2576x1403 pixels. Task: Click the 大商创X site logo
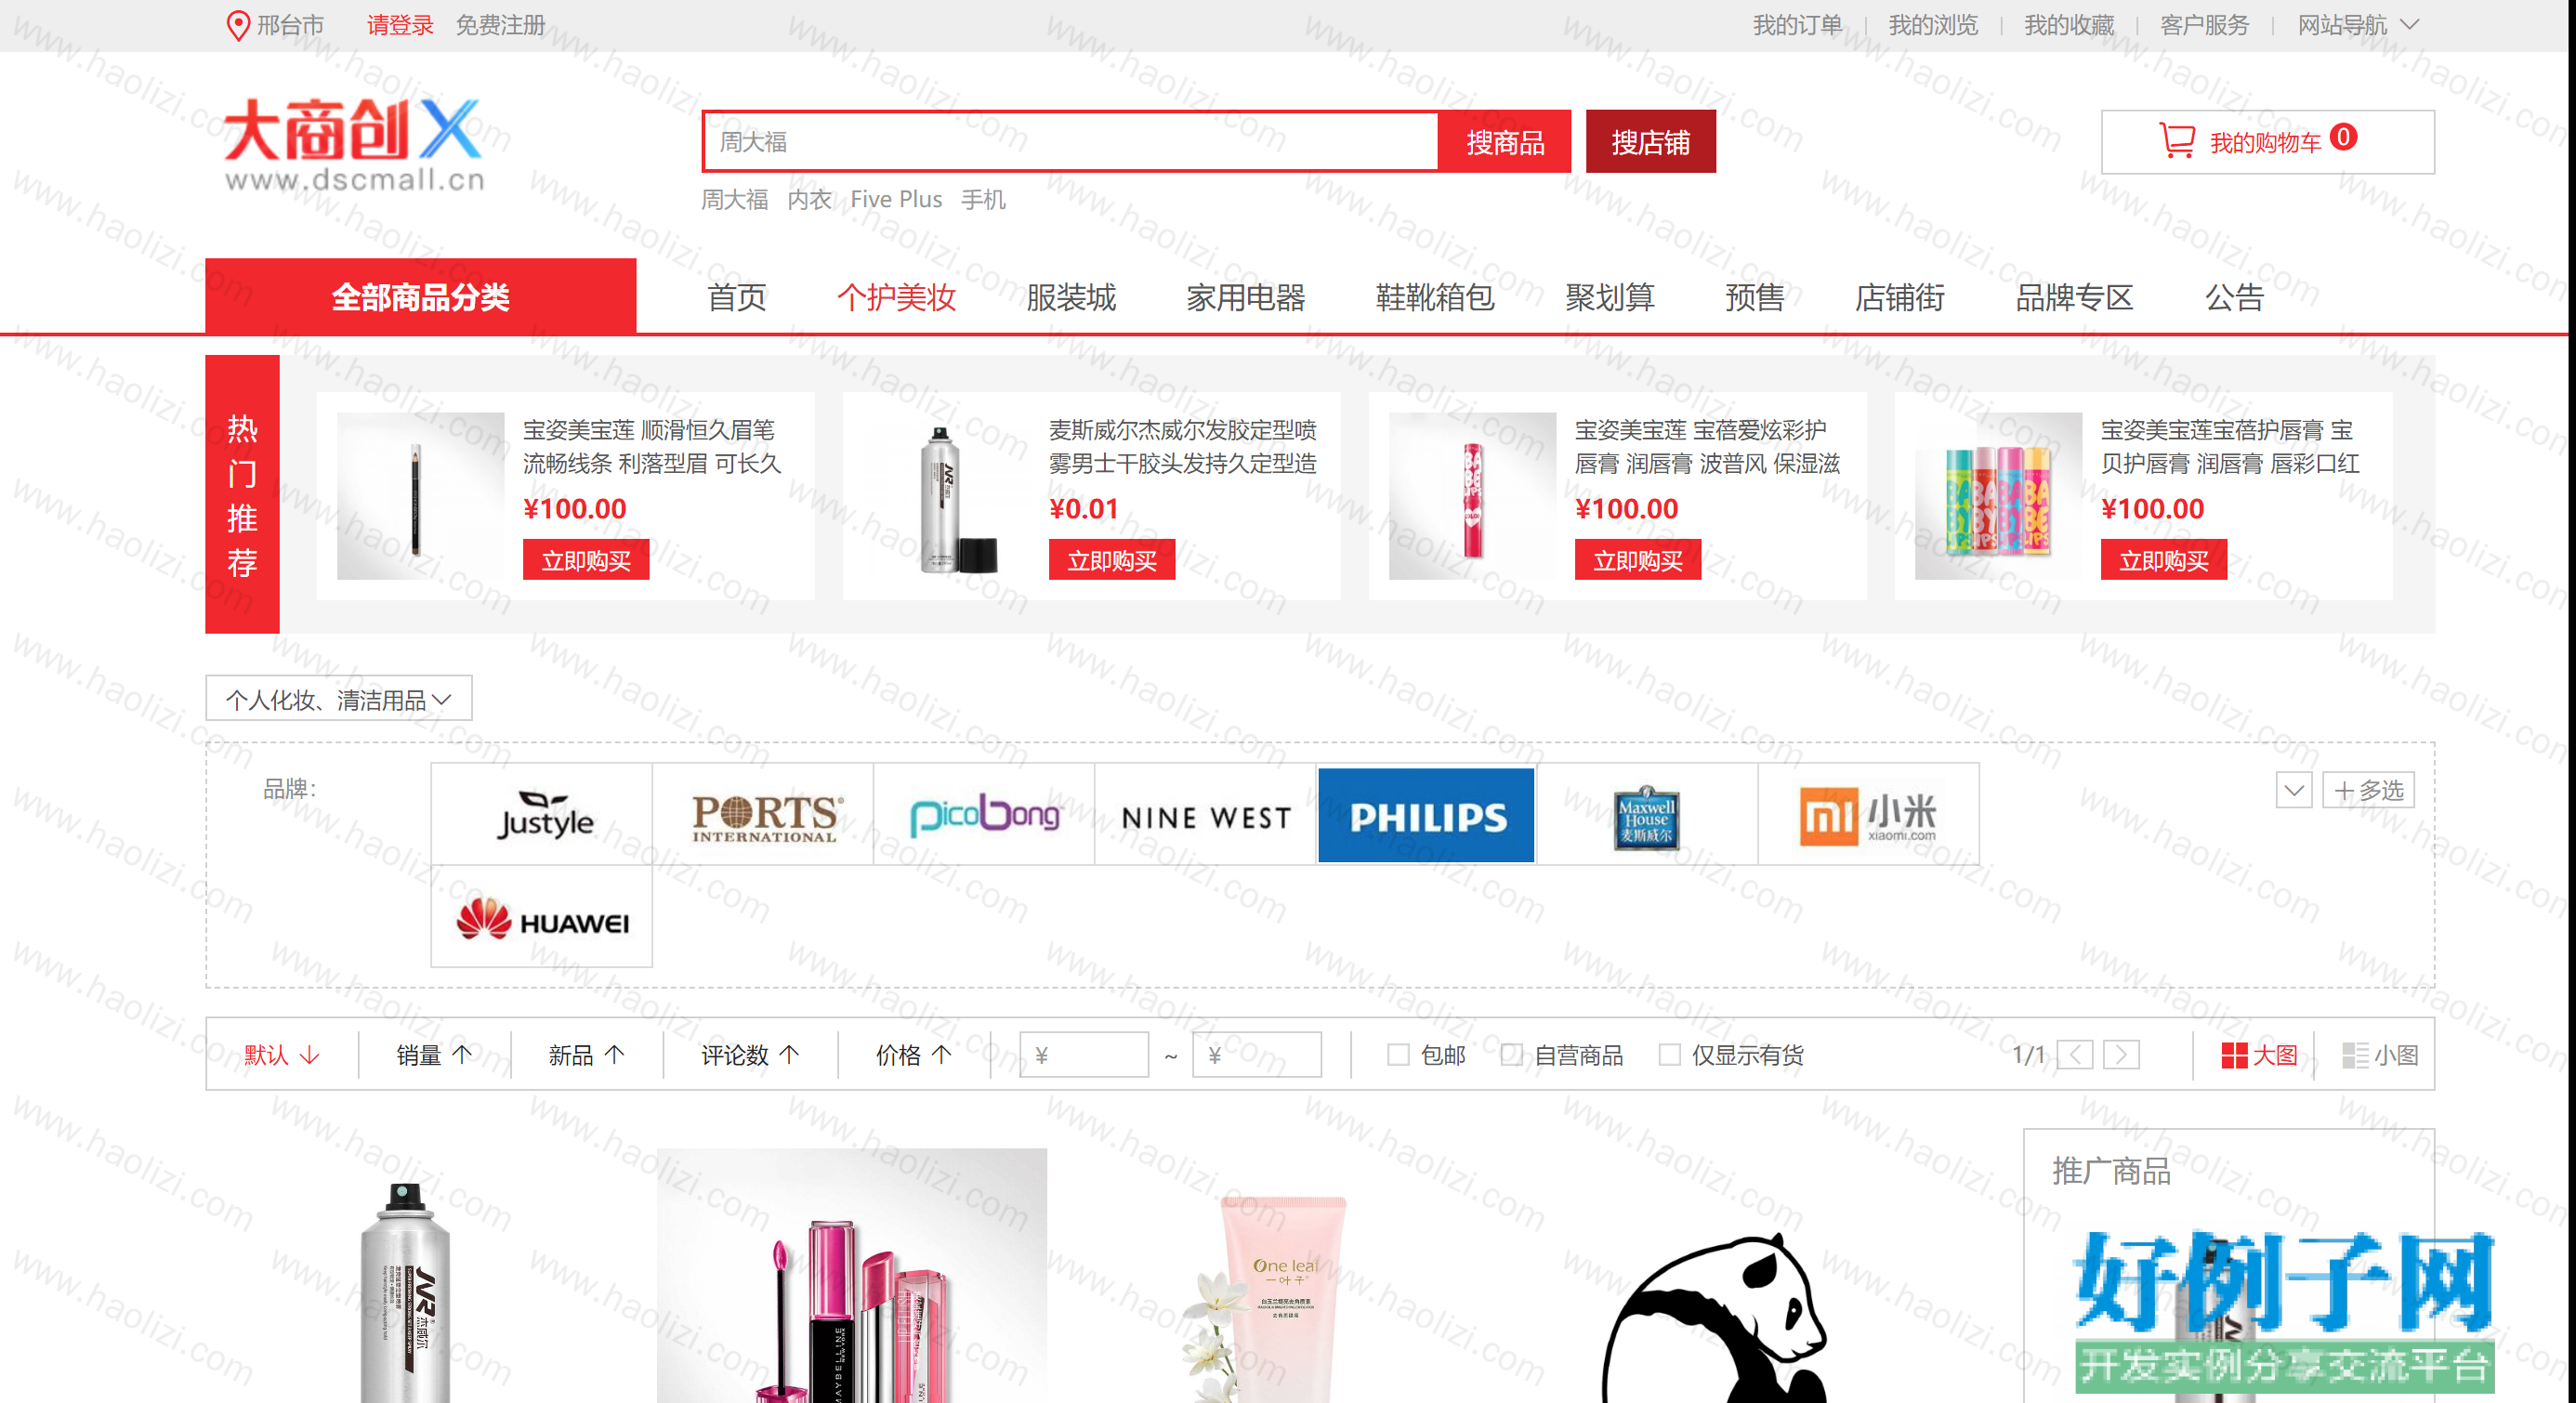(353, 143)
